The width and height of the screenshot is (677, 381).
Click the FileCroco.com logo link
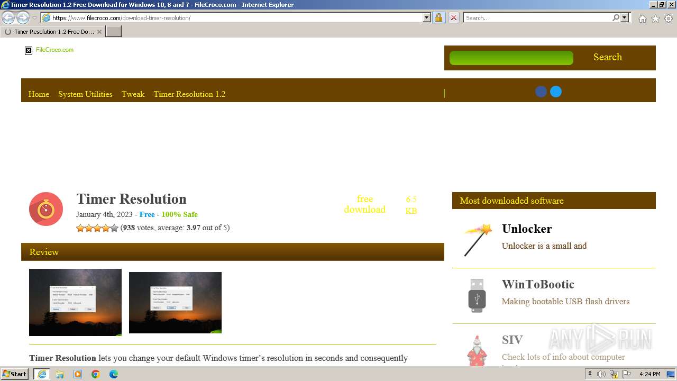tap(49, 50)
